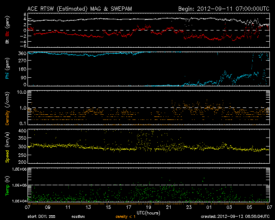The height and width of the screenshot is (220, 275).
Task: Click the white 'Bt' axis label
Action: pyautogui.click(x=7, y=41)
